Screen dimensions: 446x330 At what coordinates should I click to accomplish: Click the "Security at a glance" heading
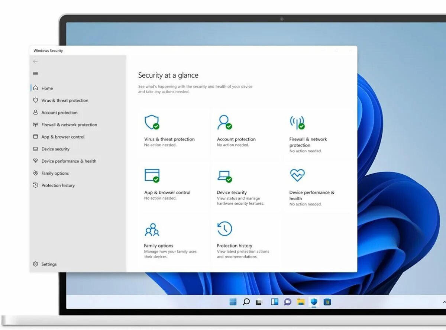(168, 75)
